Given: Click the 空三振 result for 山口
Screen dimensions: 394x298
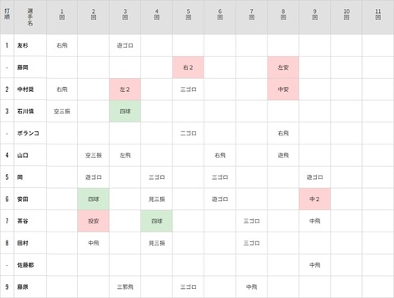Looking at the screenshot, I should click(94, 155).
